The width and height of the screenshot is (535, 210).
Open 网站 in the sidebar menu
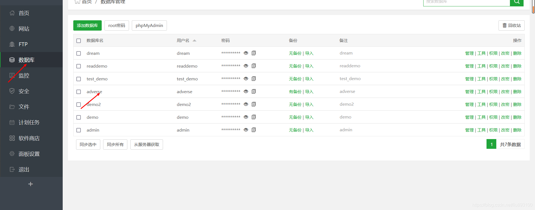(x=24, y=29)
